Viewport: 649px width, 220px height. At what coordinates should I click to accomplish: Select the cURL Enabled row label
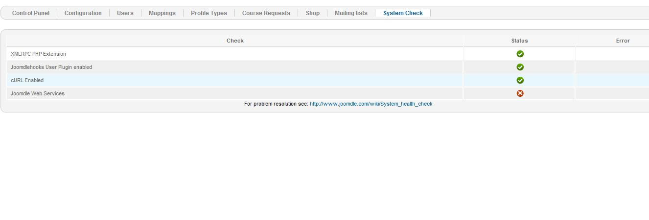tap(27, 80)
